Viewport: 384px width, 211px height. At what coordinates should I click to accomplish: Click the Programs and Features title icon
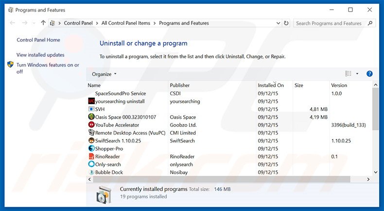pyautogui.click(x=11, y=10)
